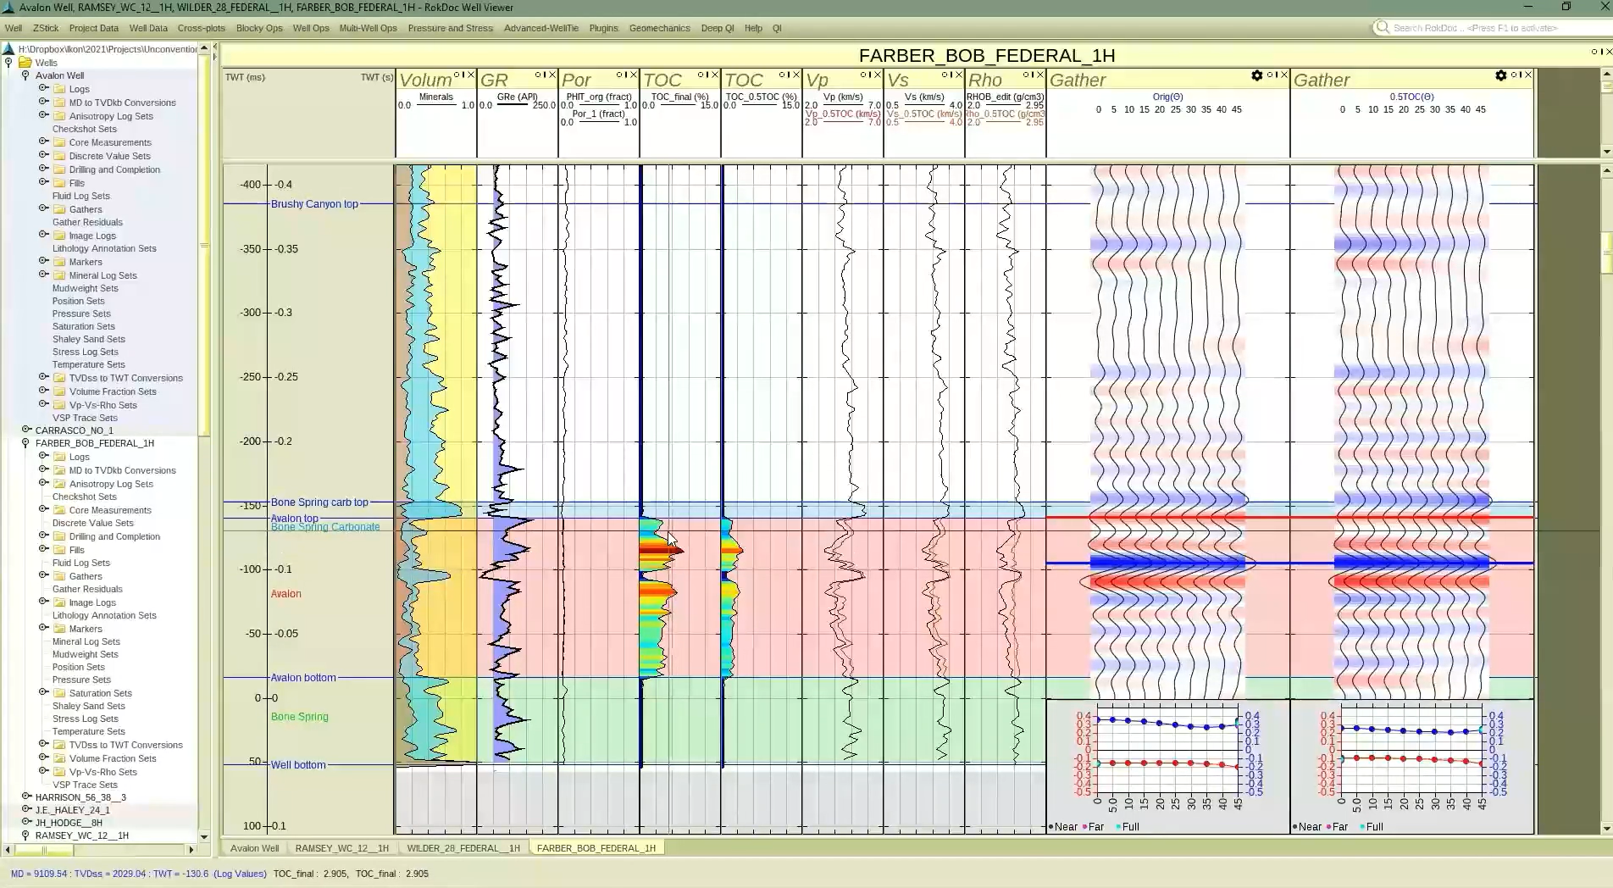This screenshot has width=1613, height=888.
Task: Expand the HARRISON_56_38__3 well node
Action: [26, 796]
